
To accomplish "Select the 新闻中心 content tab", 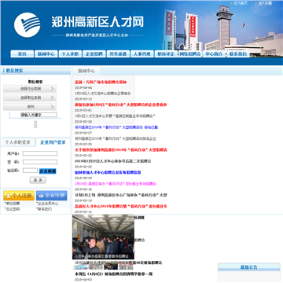I will point(86,71).
